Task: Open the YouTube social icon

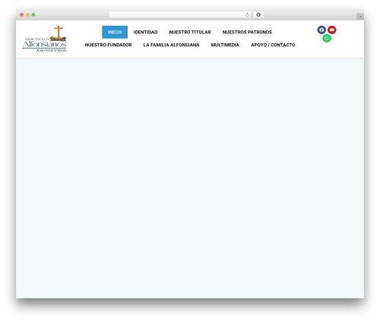Action: [332, 30]
